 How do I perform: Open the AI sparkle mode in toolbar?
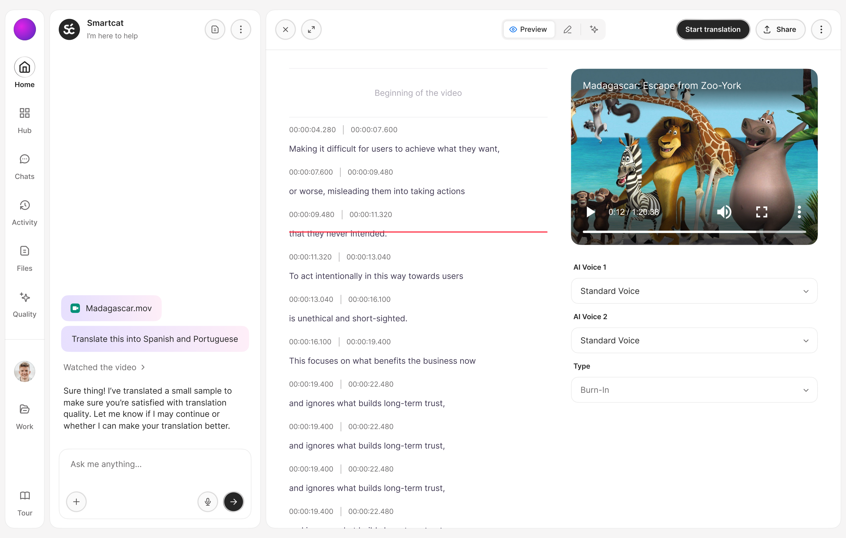[594, 29]
